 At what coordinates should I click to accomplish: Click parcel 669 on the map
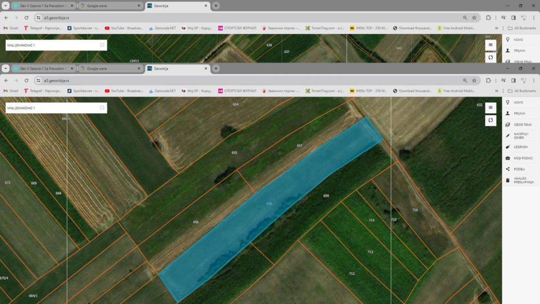coord(34,183)
